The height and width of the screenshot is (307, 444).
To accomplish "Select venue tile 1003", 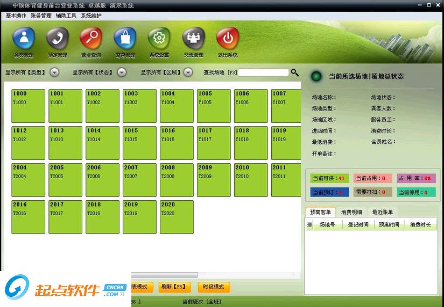I will (x=139, y=106).
